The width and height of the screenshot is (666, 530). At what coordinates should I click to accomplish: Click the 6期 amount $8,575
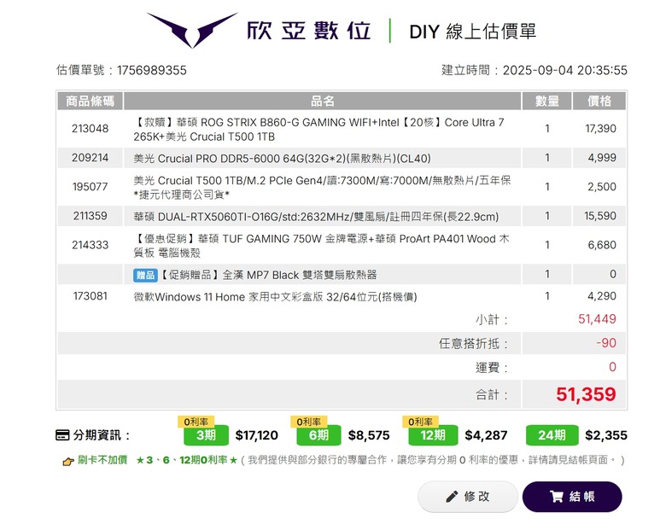coord(369,435)
